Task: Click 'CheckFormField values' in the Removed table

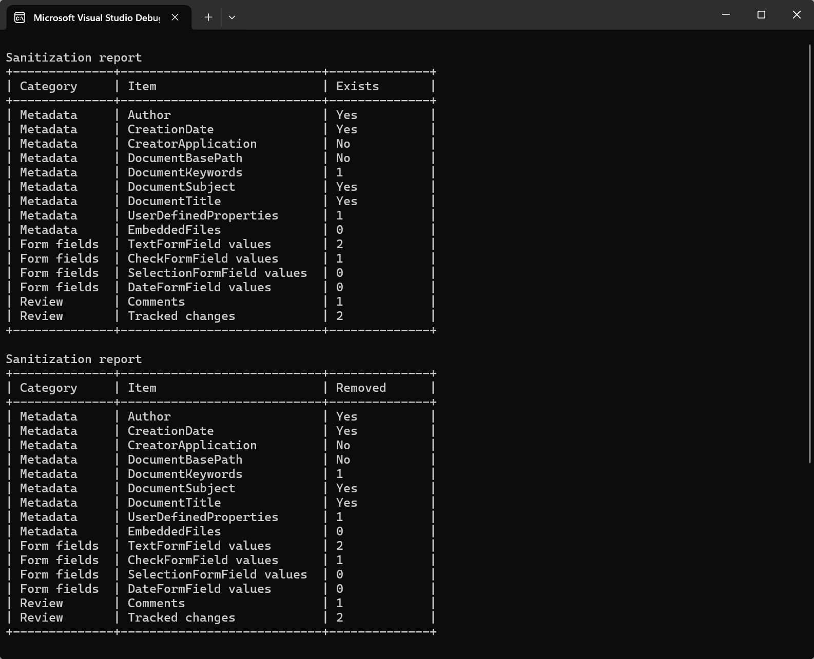Action: 203,560
